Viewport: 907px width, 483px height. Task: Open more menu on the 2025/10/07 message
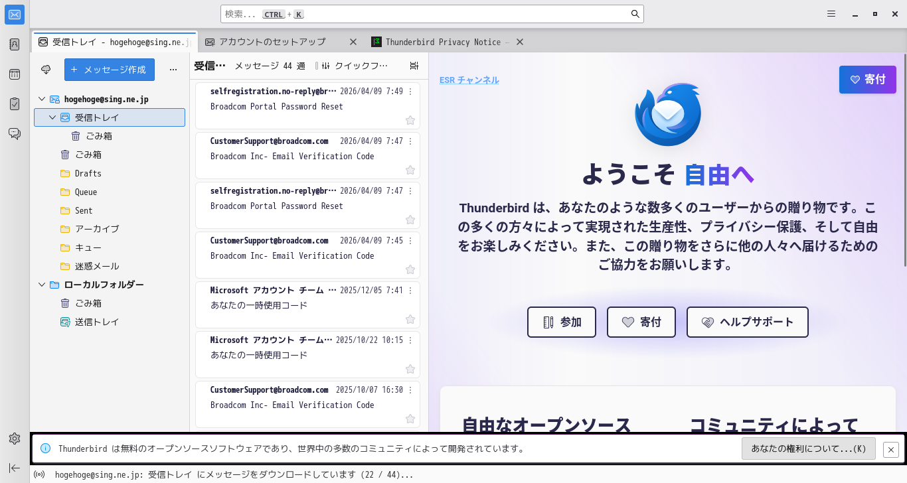[x=410, y=390]
